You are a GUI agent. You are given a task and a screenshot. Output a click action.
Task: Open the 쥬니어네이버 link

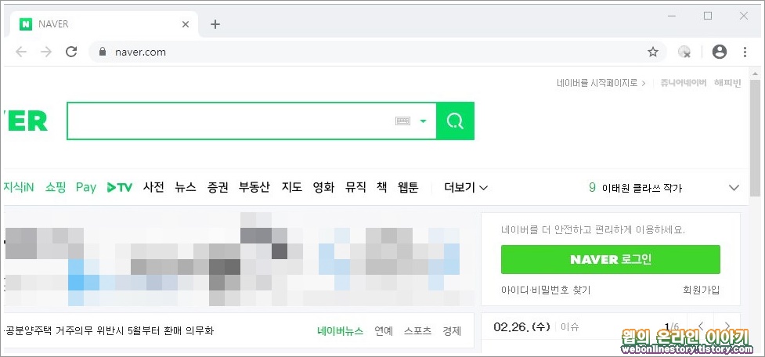683,83
